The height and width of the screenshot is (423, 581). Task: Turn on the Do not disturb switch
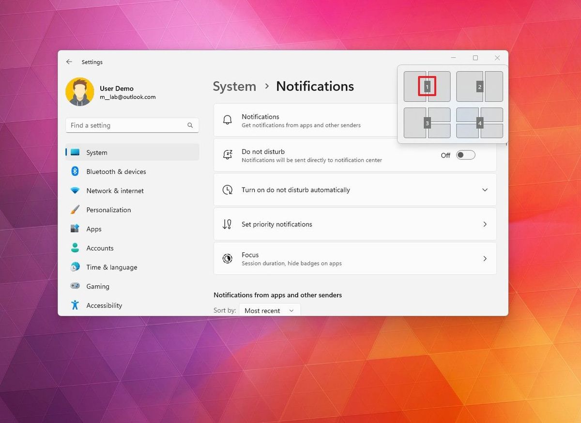(465, 155)
